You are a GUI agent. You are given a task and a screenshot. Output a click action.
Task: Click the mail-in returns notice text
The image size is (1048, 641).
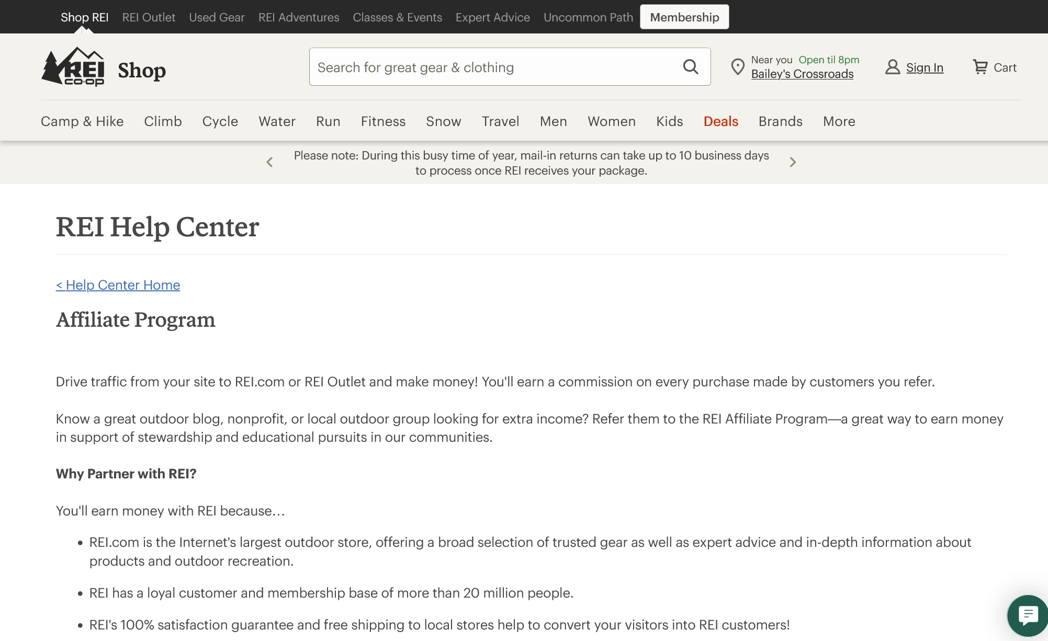coord(531,163)
